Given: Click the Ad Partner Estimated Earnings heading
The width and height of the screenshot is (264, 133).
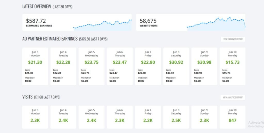Looking at the screenshot, I should pos(50,39).
